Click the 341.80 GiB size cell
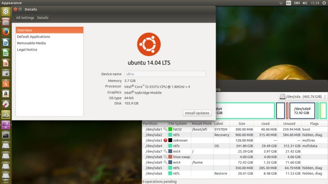Image resolution: width=328 pixels, height=184 pixels. 244,146
